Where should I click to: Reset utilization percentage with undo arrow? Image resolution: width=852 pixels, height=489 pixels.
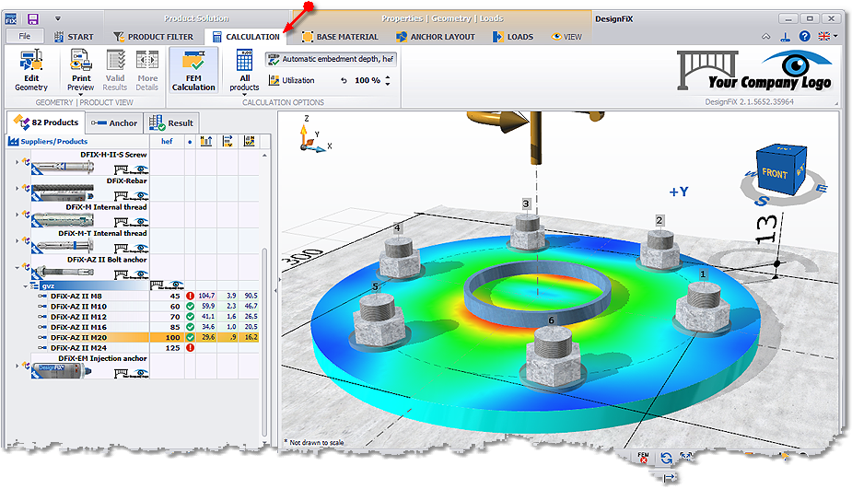pyautogui.click(x=344, y=80)
